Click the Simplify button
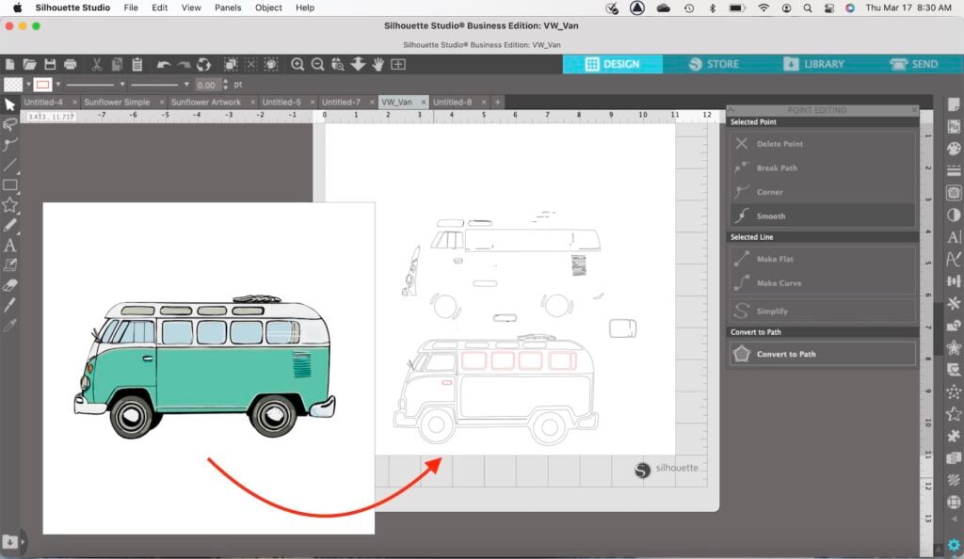 coord(823,311)
